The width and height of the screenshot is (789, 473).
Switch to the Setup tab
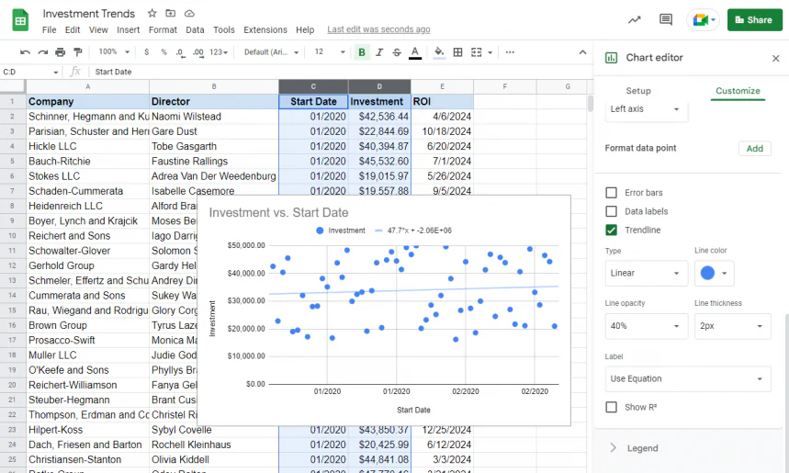point(638,91)
